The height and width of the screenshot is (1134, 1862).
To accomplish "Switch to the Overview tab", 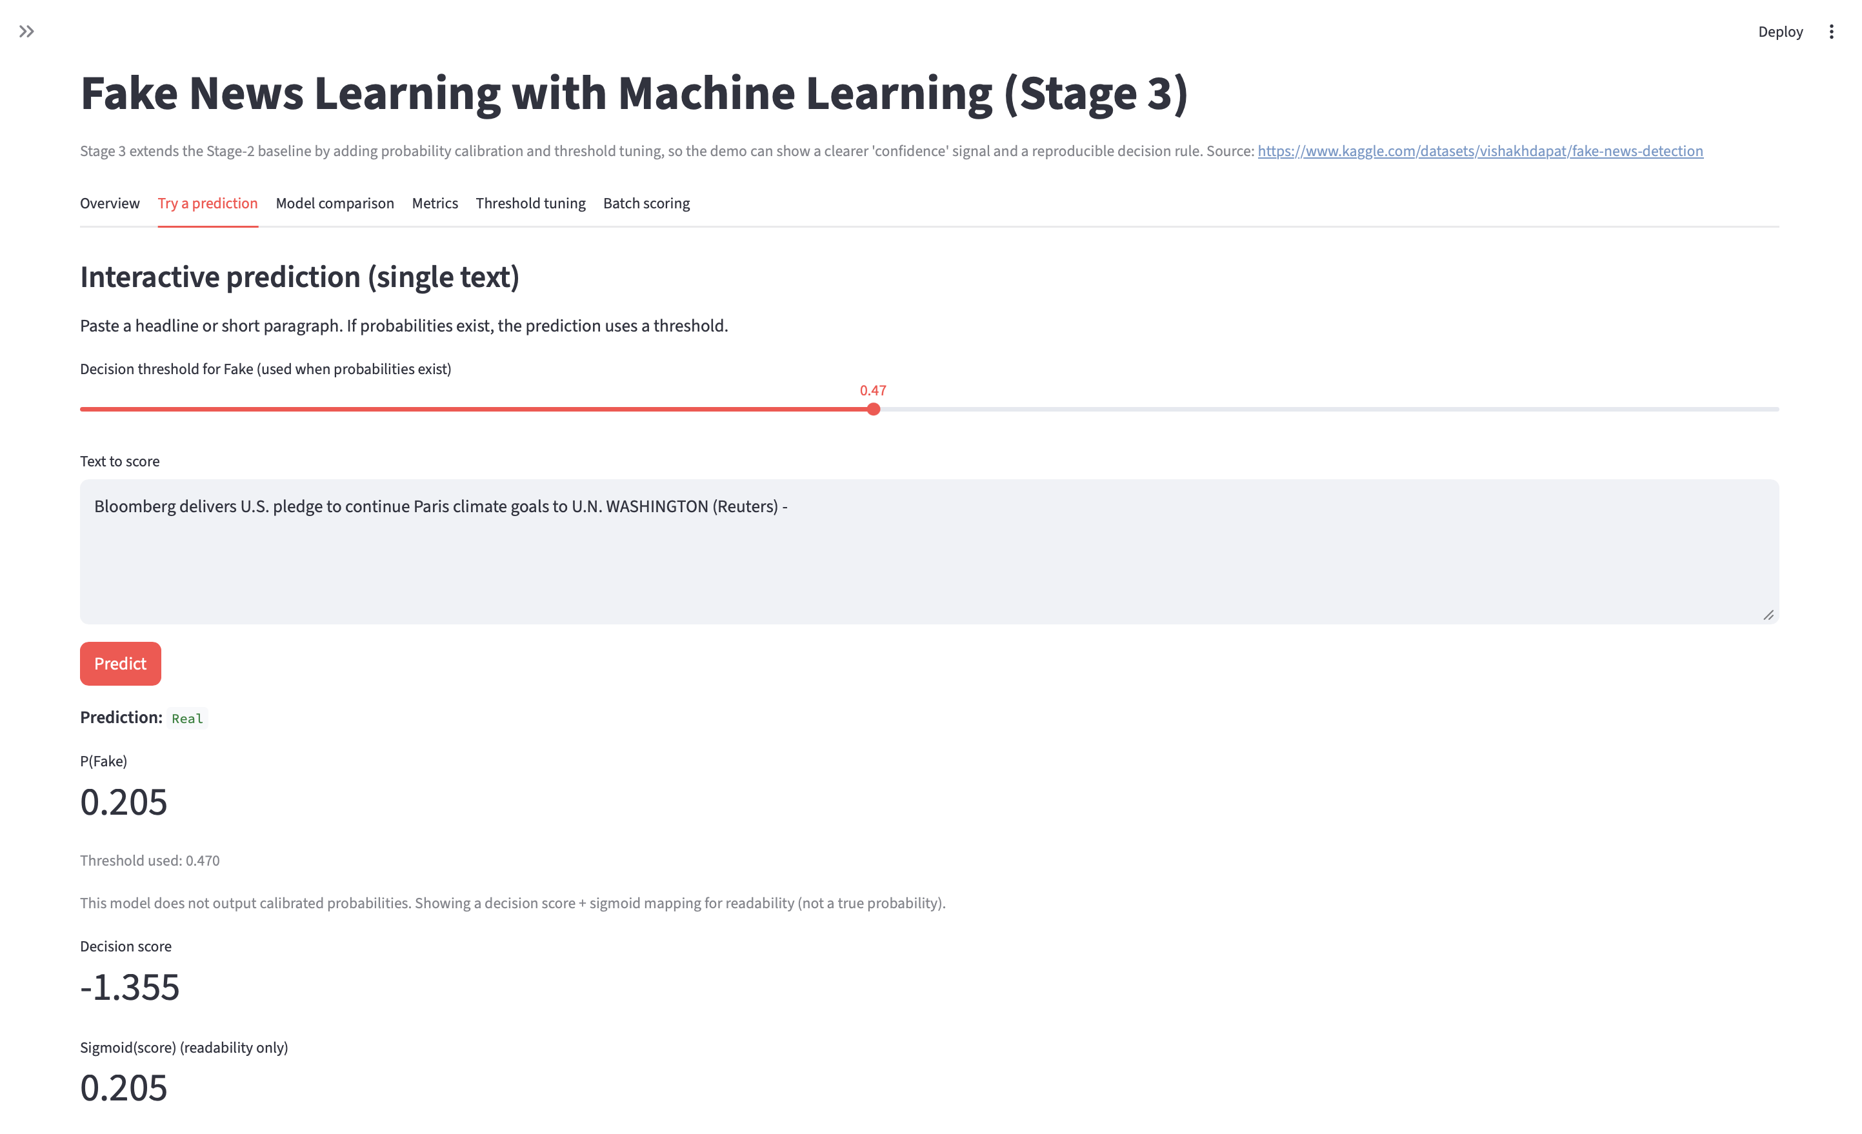I will [x=110, y=203].
